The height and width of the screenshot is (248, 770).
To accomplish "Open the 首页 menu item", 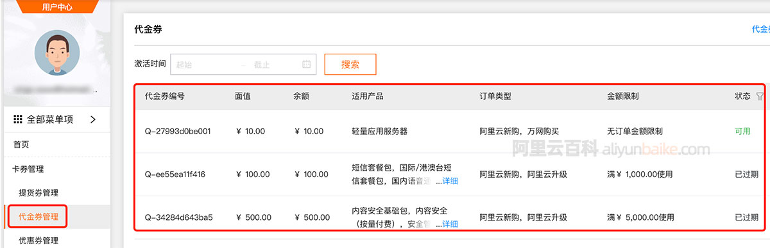I will [21, 144].
